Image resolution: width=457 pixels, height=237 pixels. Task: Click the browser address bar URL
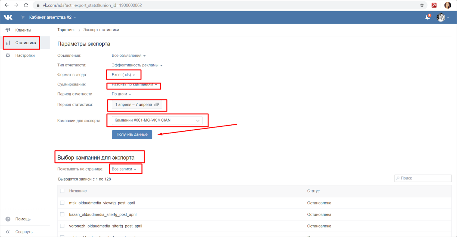click(92, 5)
